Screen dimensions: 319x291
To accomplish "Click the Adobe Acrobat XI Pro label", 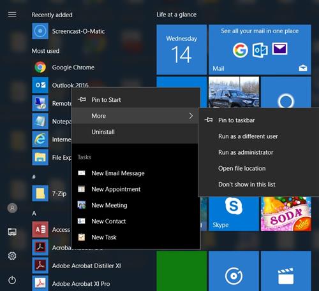I will coord(81,284).
